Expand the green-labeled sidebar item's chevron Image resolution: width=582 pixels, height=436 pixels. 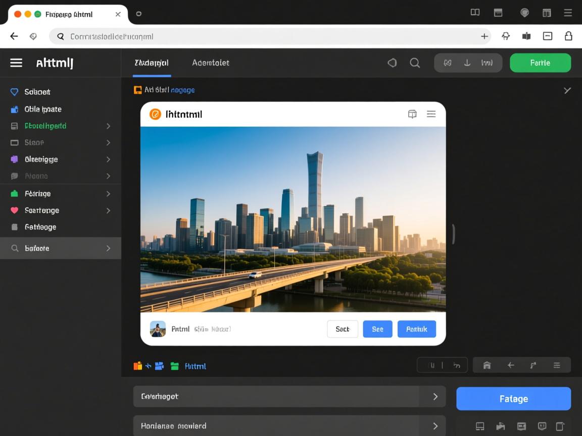click(108, 126)
